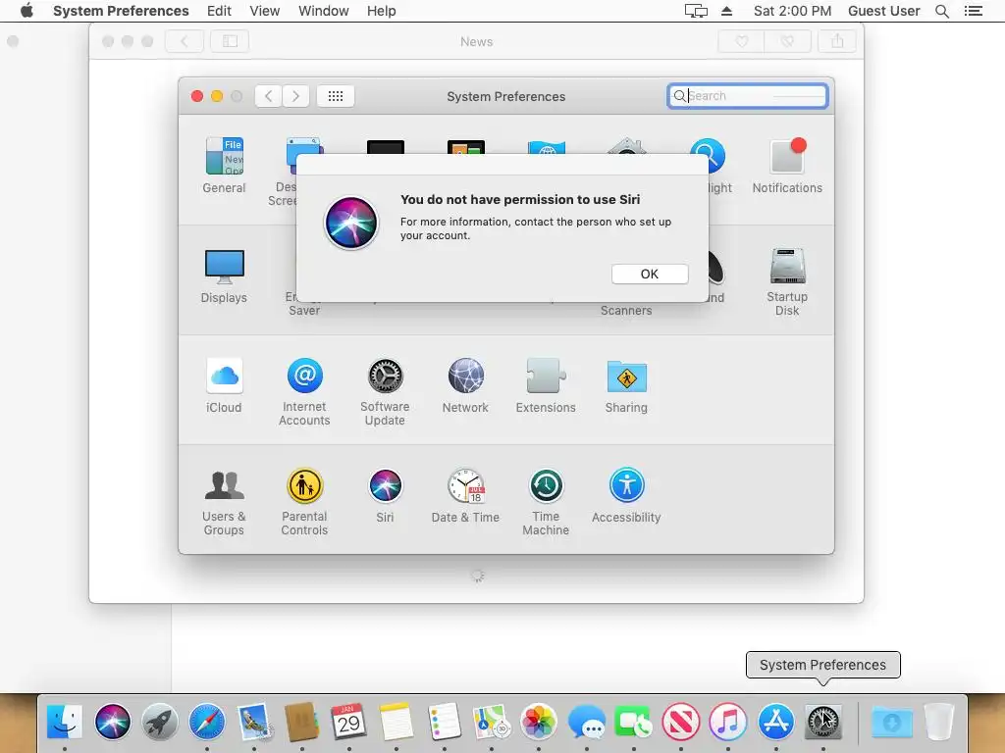Screen dimensions: 1005x753
Task: Click the eject icon in the menu bar
Action: (x=727, y=11)
